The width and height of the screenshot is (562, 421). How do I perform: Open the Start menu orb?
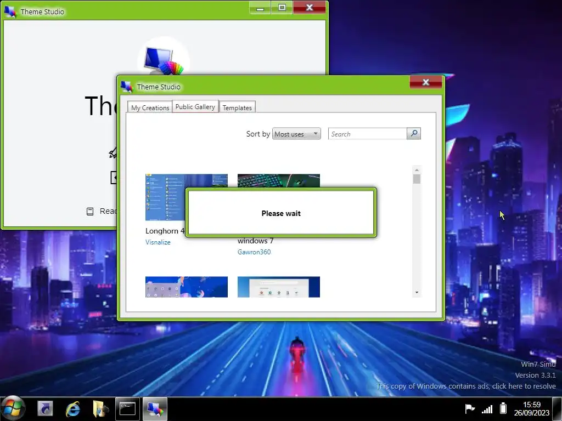tap(13, 408)
